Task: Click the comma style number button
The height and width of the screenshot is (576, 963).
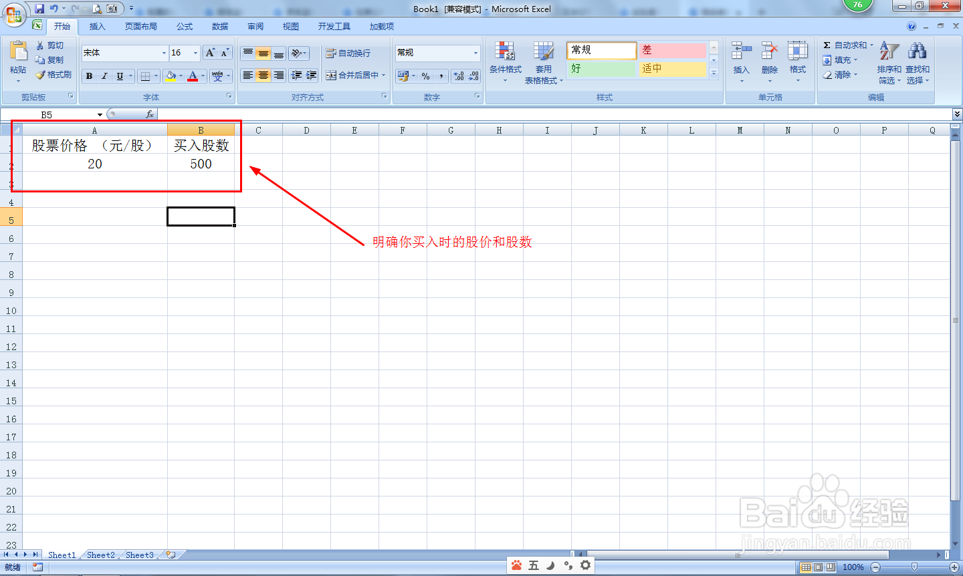Action: [x=441, y=76]
